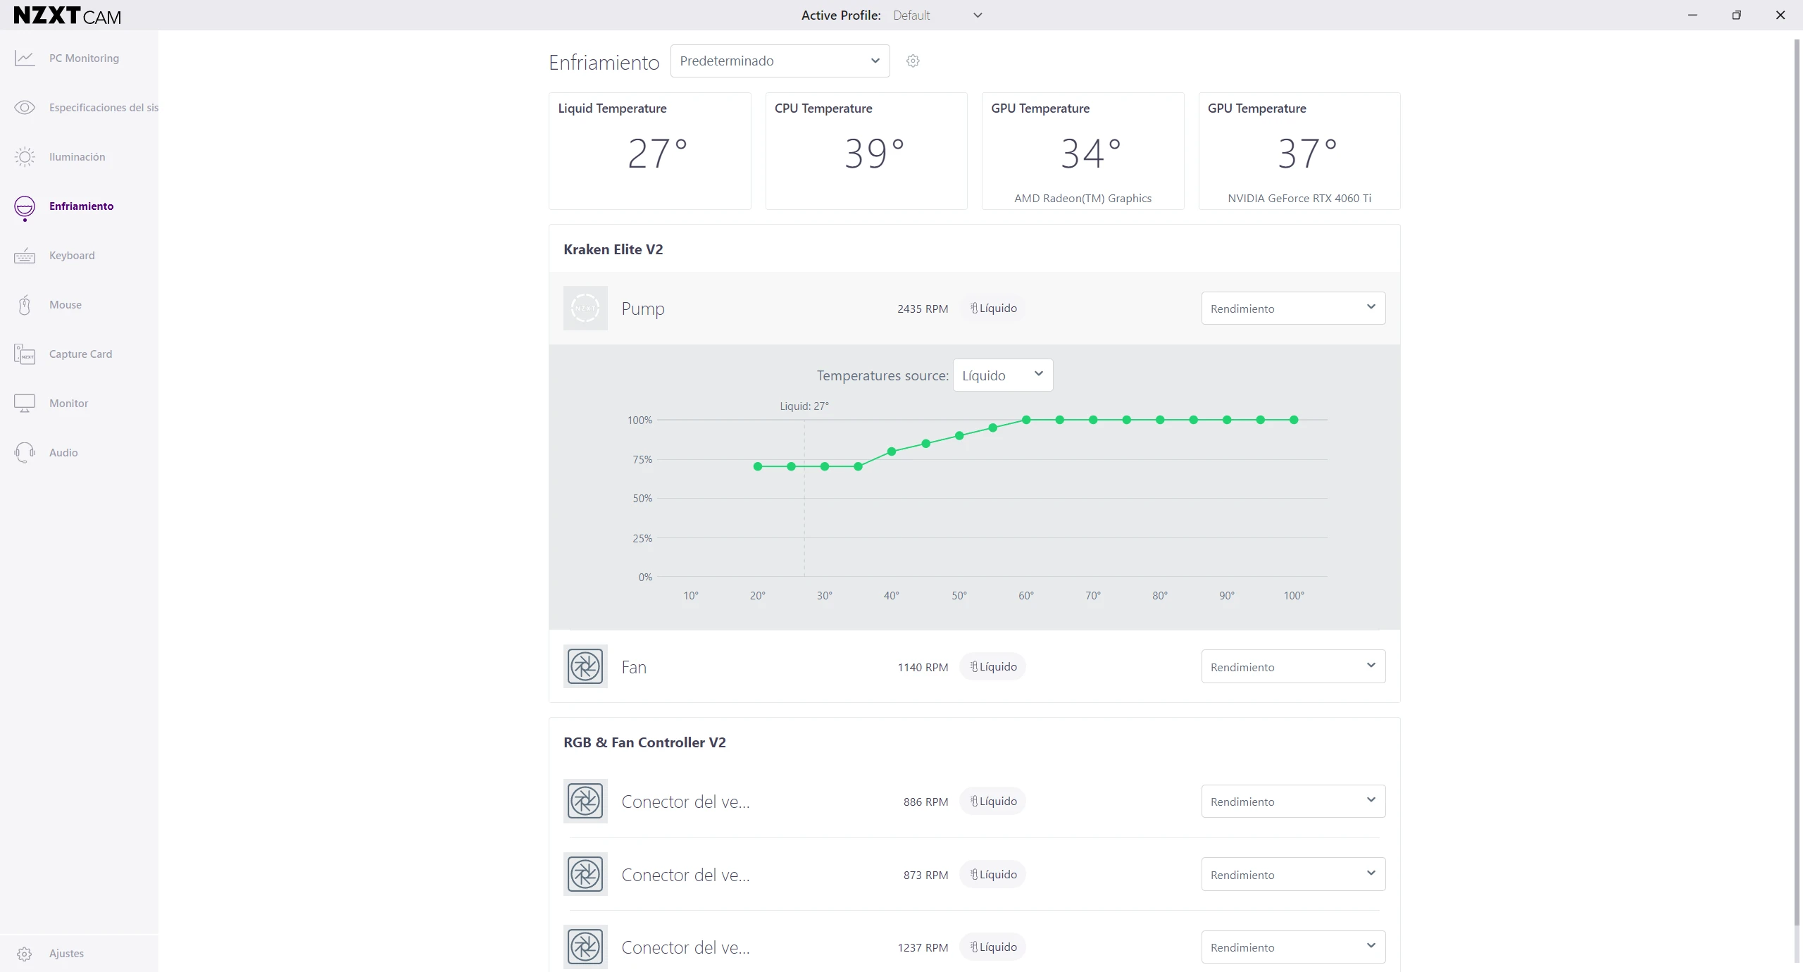The image size is (1803, 972).
Task: Open Especificaciones del sistema section
Action: click(x=104, y=108)
